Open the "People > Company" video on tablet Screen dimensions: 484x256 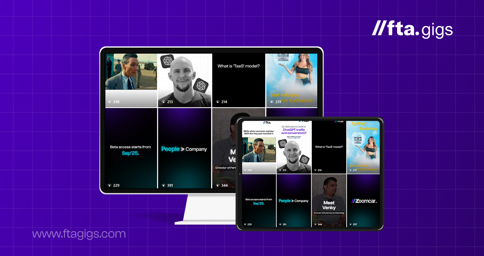click(294, 201)
